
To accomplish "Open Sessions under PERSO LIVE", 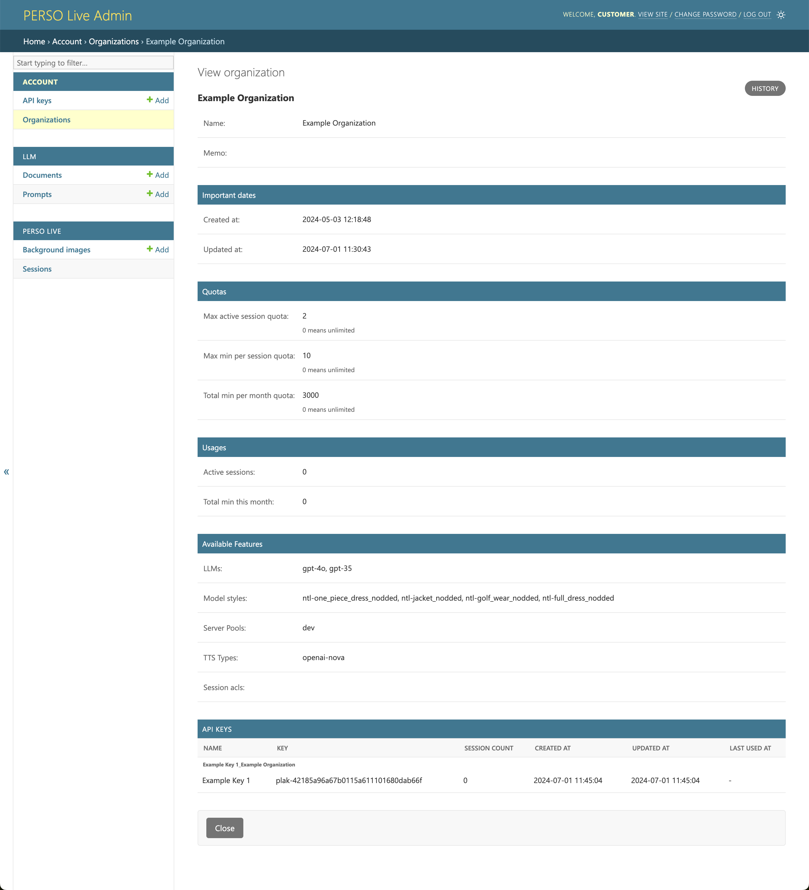I will point(37,269).
